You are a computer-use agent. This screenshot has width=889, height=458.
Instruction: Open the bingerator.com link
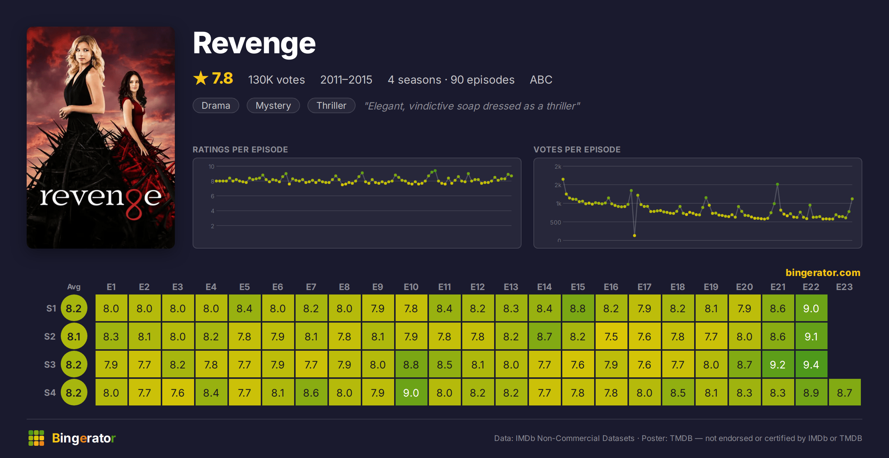(823, 273)
